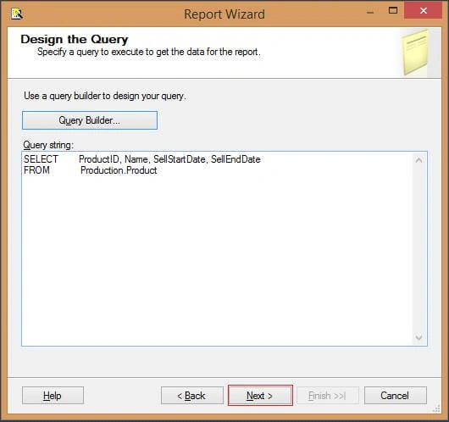Click the query box scroll up arrow

419,160
